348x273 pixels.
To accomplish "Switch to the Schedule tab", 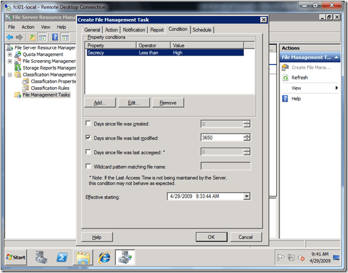I will coord(202,30).
